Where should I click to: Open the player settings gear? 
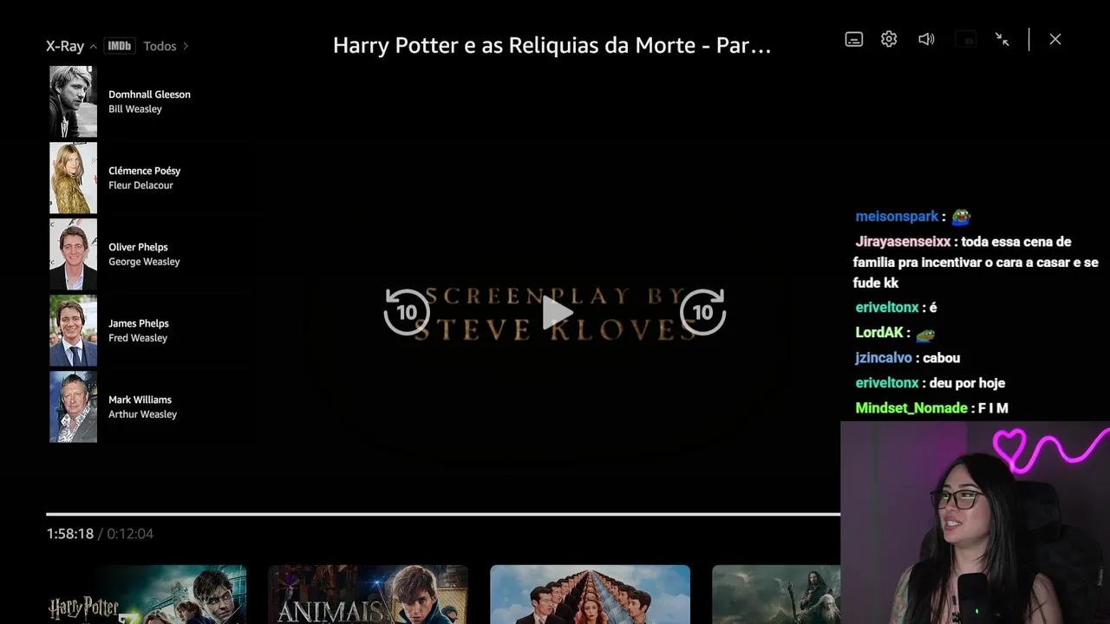click(889, 39)
